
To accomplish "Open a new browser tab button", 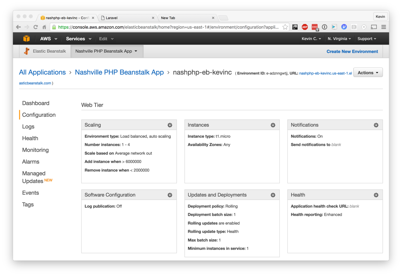I will coord(223,18).
